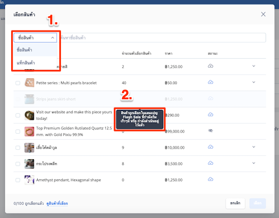
Task: Expand variants of เสื้อโค้ตผ้าวูล
Action: pos(253,147)
